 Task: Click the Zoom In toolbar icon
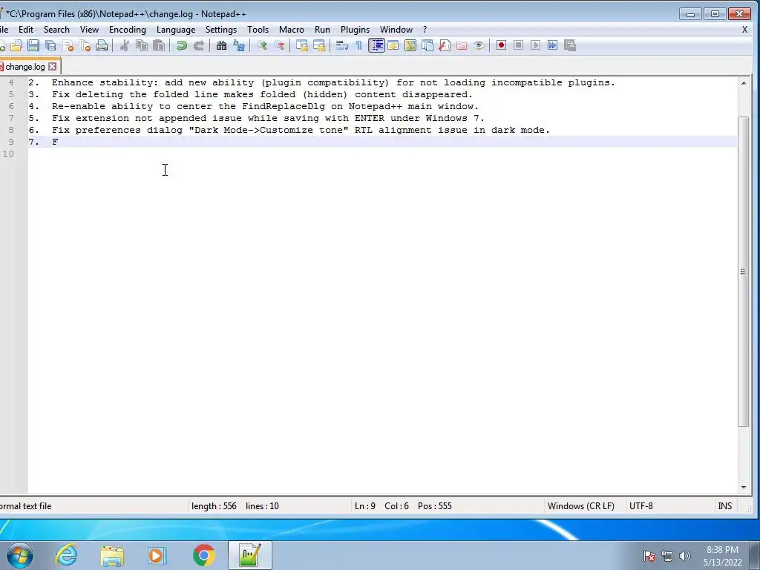click(262, 45)
